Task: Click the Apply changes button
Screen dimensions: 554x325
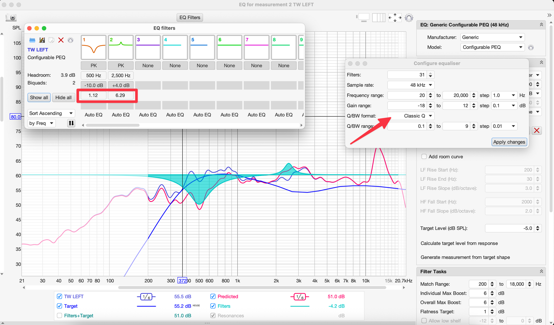Action: 509,142
